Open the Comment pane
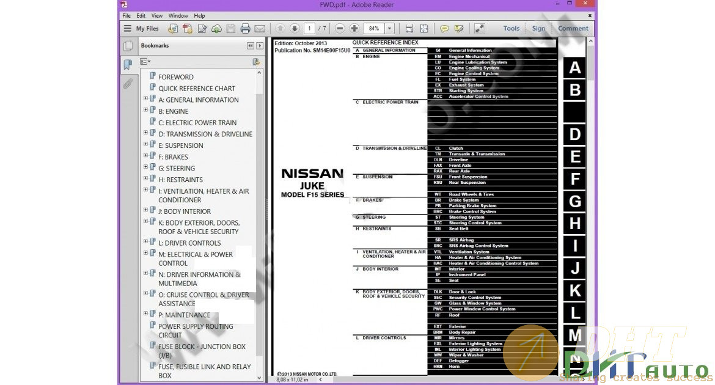Image resolution: width=715 pixels, height=385 pixels. 573,28
